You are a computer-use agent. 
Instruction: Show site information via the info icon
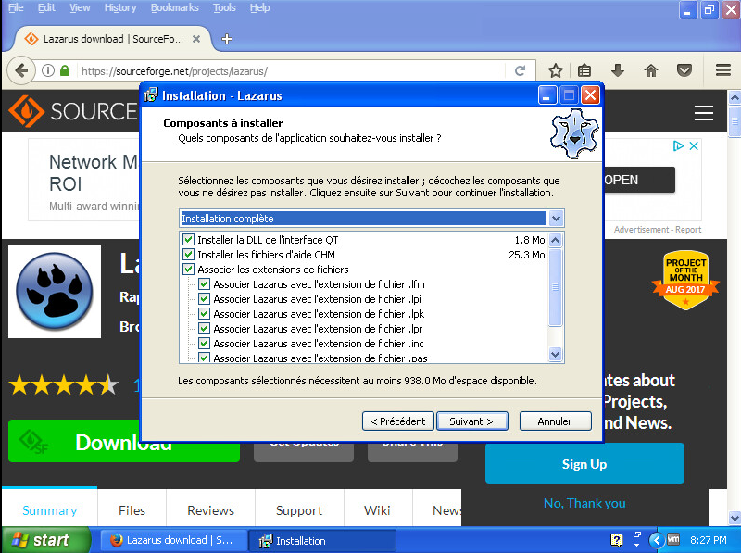point(48,71)
